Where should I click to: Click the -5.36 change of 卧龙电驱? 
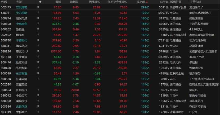tap(75, 79)
